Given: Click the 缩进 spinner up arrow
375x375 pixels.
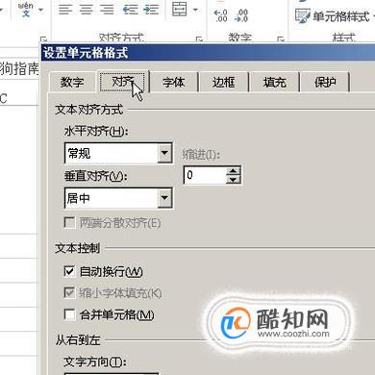Looking at the screenshot, I should click(x=234, y=171).
